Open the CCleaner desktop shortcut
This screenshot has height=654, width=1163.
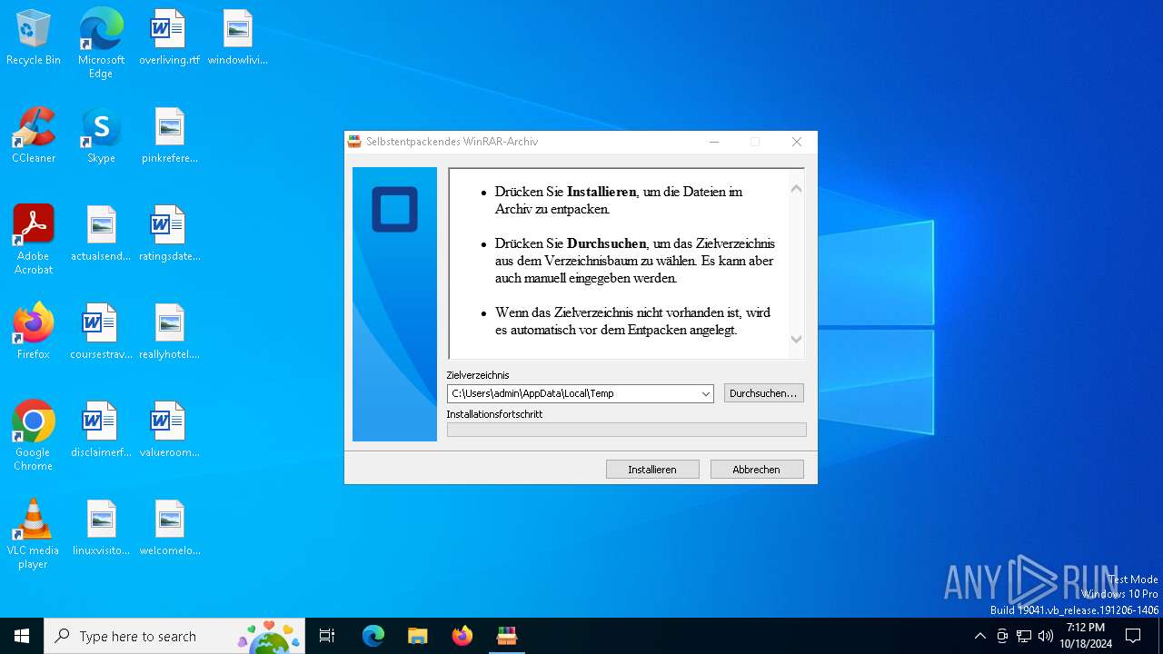(x=34, y=136)
